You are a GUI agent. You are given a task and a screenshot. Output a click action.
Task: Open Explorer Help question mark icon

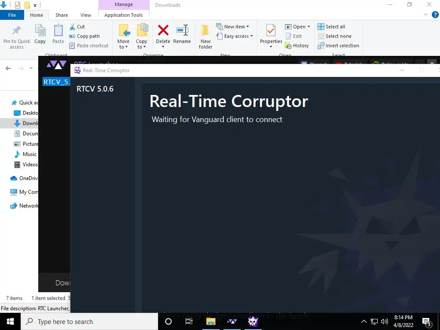click(435, 15)
